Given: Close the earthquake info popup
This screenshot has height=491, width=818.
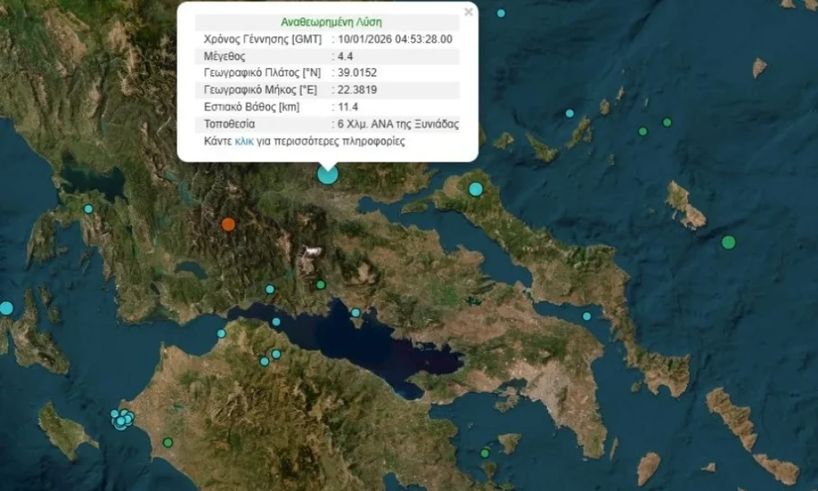Looking at the screenshot, I should pyautogui.click(x=468, y=12).
